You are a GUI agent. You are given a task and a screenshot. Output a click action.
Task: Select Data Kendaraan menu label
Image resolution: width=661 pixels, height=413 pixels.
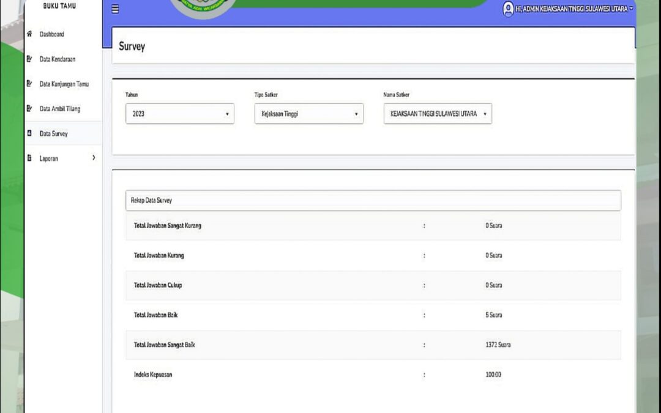pos(58,59)
